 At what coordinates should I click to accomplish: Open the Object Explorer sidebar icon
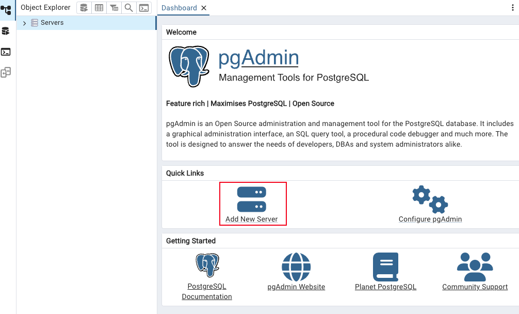6,10
